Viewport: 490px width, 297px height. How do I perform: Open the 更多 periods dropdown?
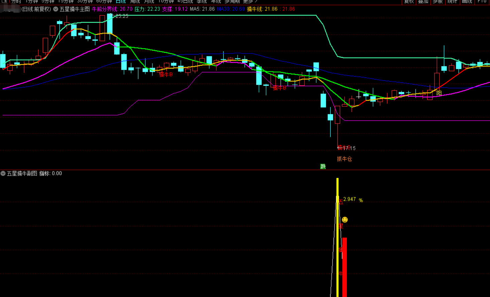[x=250, y=2]
